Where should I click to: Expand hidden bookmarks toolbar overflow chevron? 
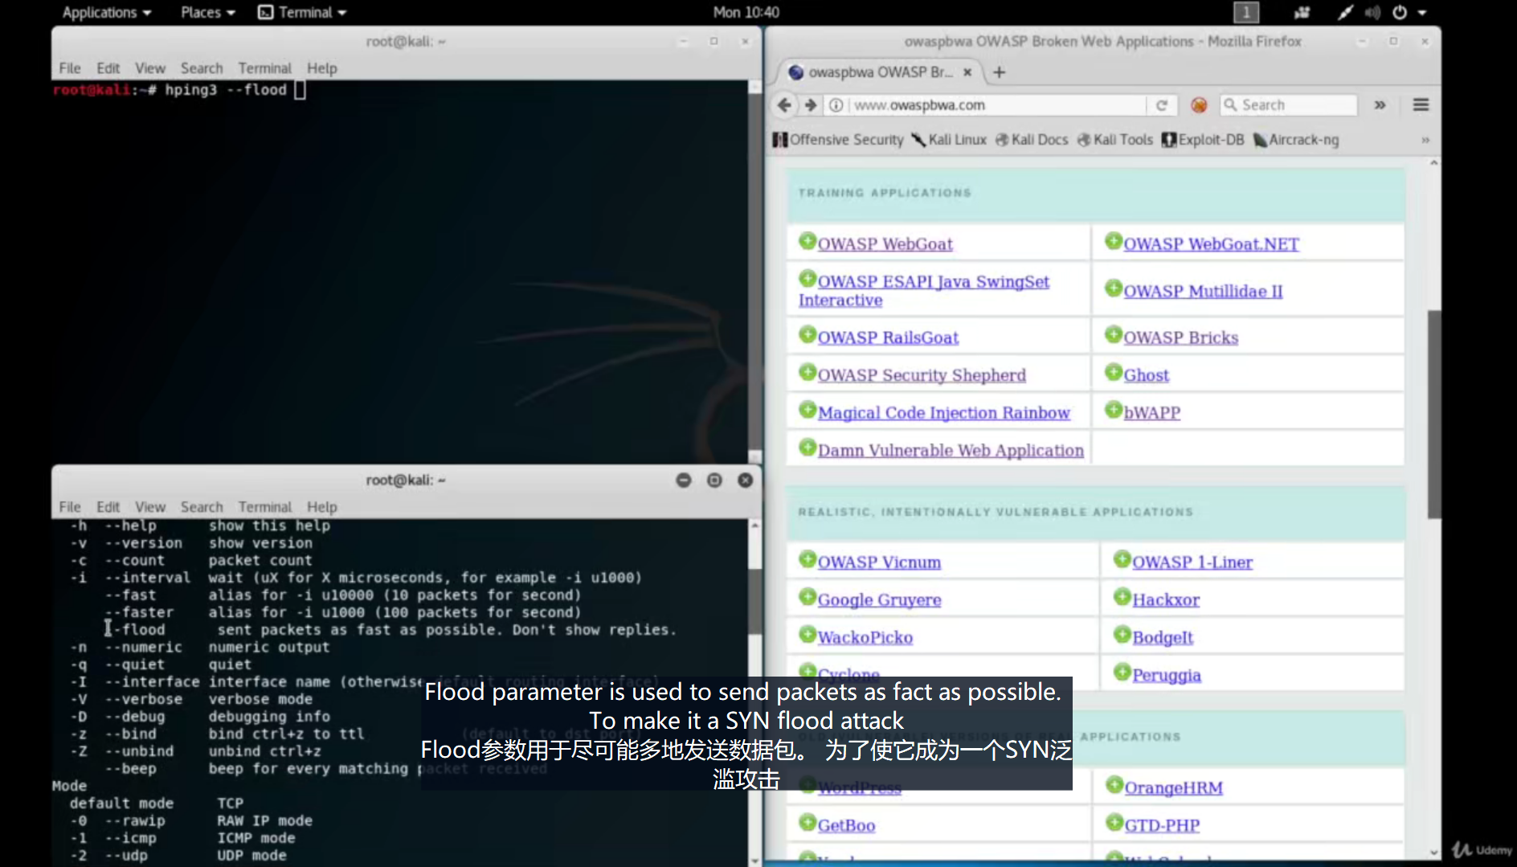1425,140
